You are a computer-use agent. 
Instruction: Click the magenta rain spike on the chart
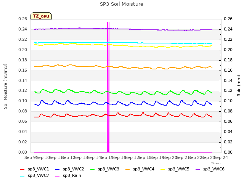108,87
